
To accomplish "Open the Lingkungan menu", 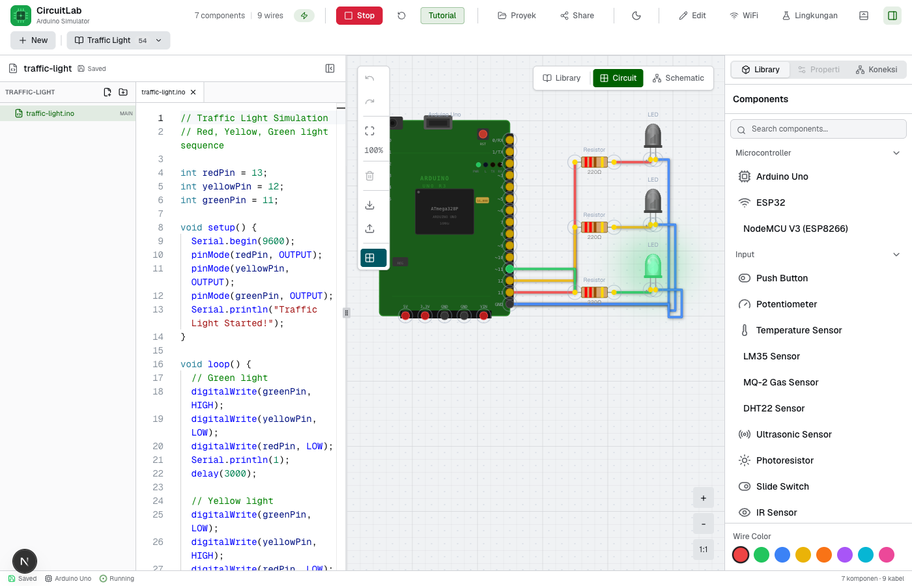I will click(x=810, y=16).
